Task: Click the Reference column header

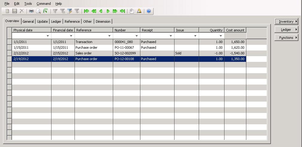Action: (94, 30)
